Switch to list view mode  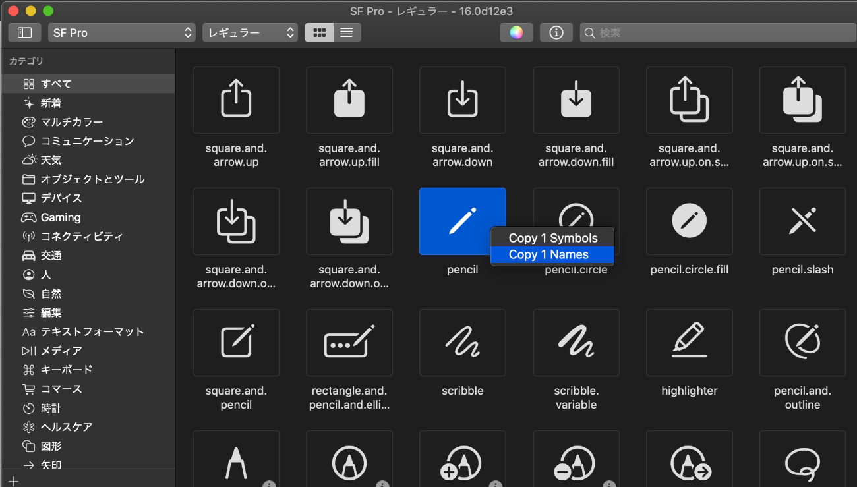(x=347, y=32)
